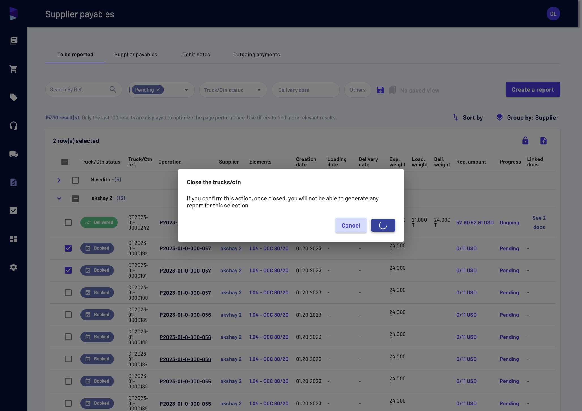The width and height of the screenshot is (582, 411).
Task: Click the Search By Ref. field
Action: 84,89
